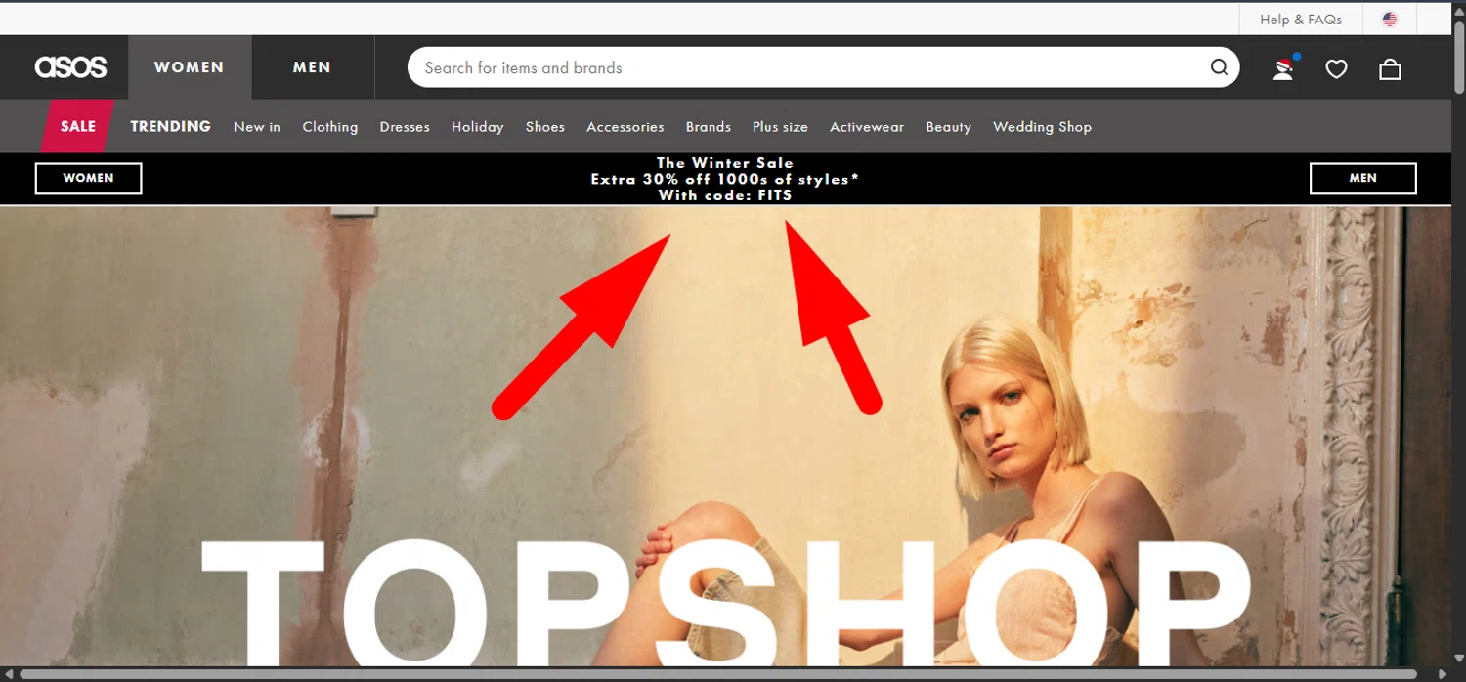Open the TRENDING menu
The image size is (1466, 682).
[170, 126]
